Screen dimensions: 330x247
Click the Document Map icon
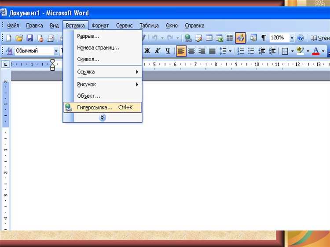click(x=253, y=38)
